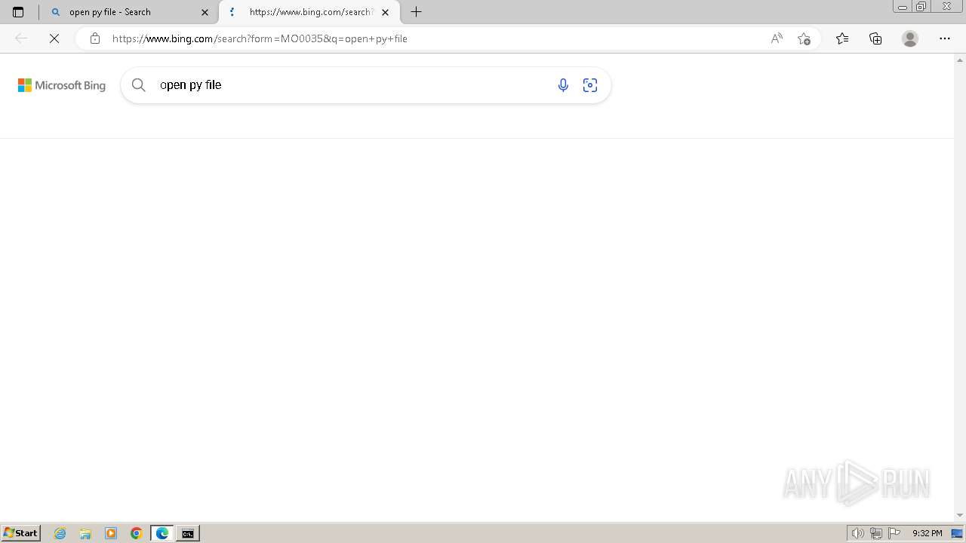The width and height of the screenshot is (966, 543).
Task: Stop loading the page
Action: point(54,38)
